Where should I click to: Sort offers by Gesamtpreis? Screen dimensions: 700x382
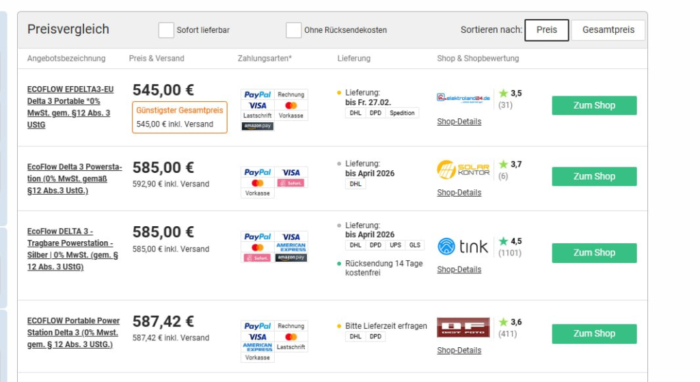pos(608,30)
